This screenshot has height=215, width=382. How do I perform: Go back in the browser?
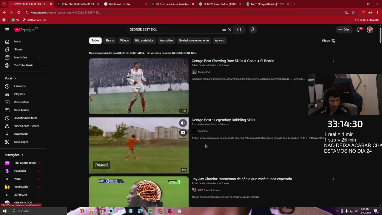point(4,13)
